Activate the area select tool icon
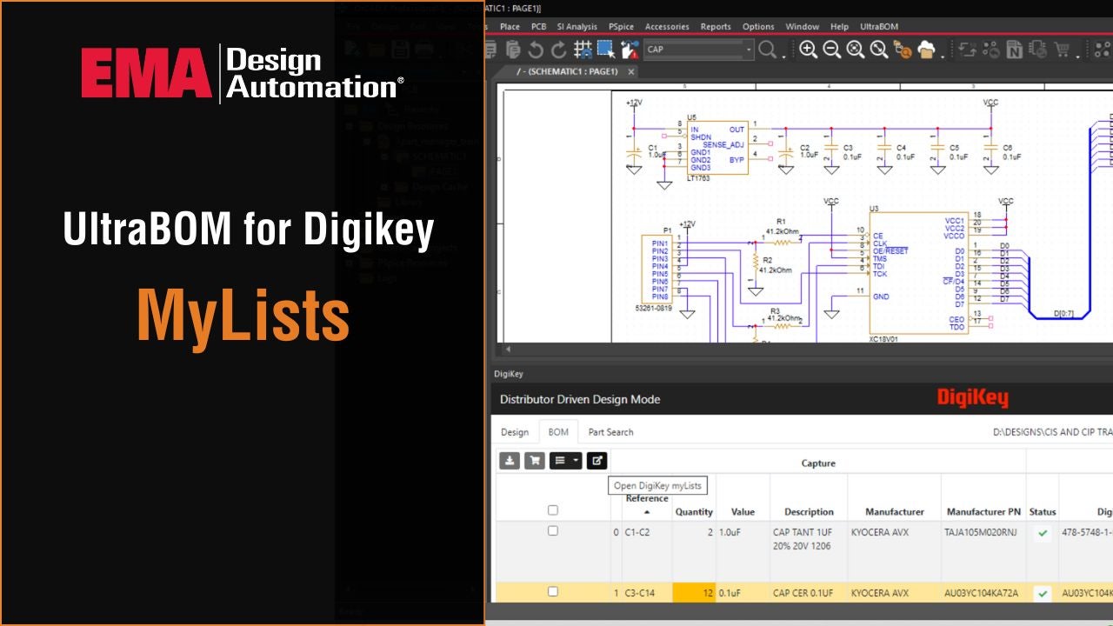Viewport: 1113px width, 626px height. point(605,50)
